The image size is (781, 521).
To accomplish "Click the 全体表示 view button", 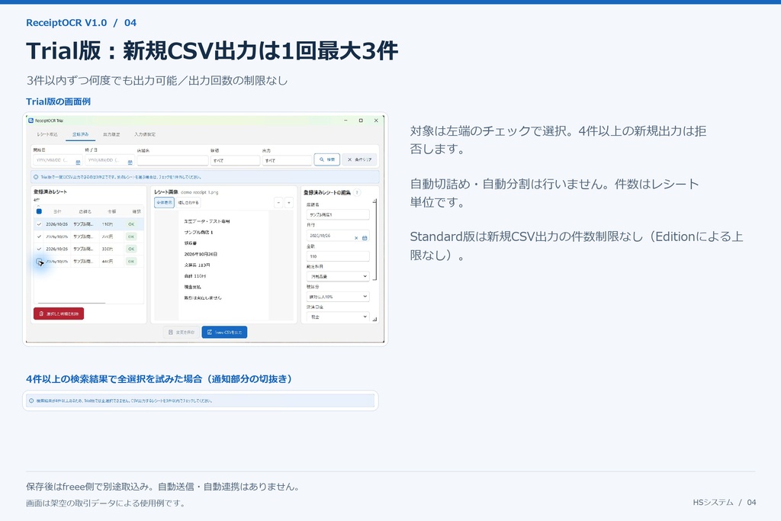I will point(164,203).
